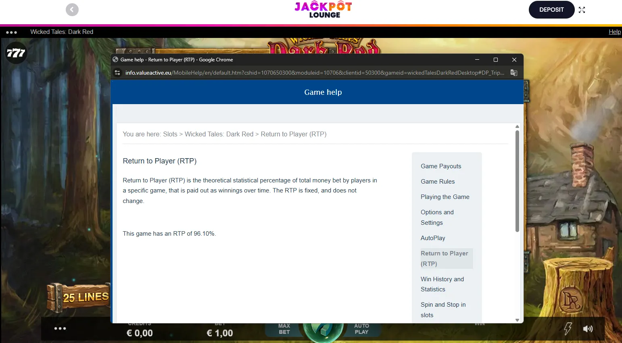Screen dimensions: 622x343
Task: Open the Jackpot Lounge logo home link
Action: (323, 10)
